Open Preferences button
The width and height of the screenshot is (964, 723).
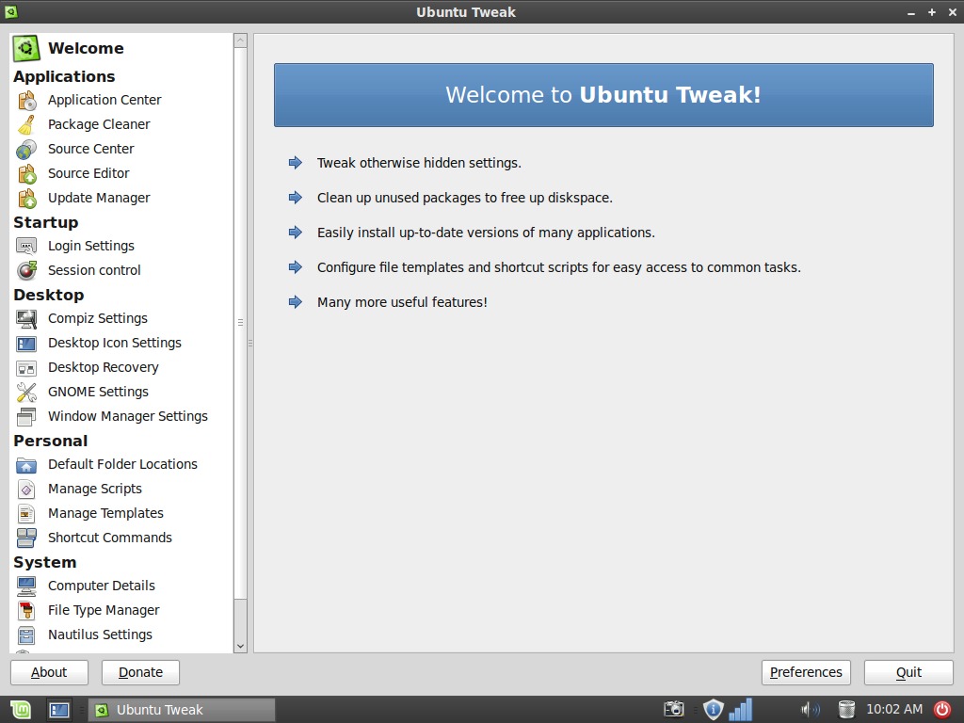click(x=806, y=672)
